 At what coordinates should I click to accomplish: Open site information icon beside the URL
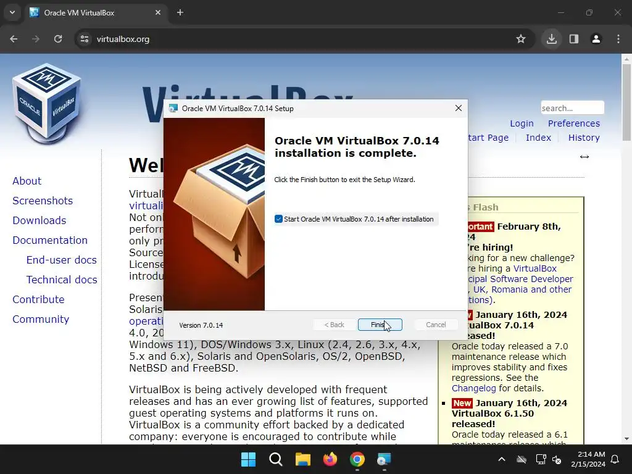tap(85, 39)
